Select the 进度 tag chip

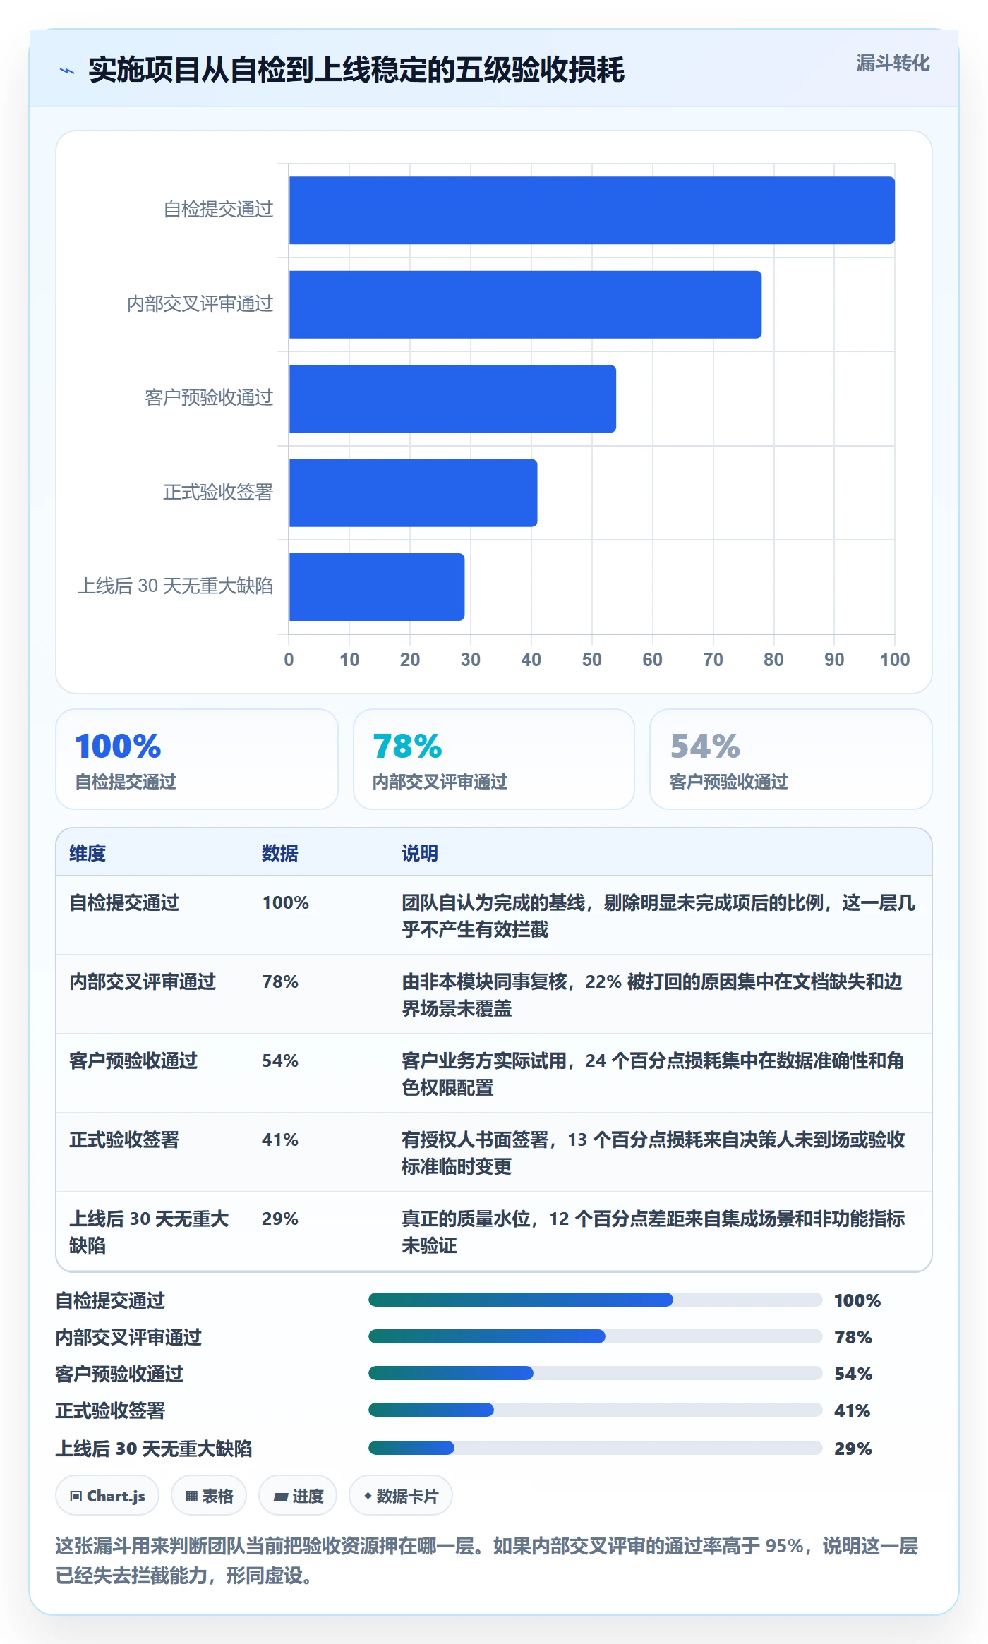click(x=298, y=1496)
